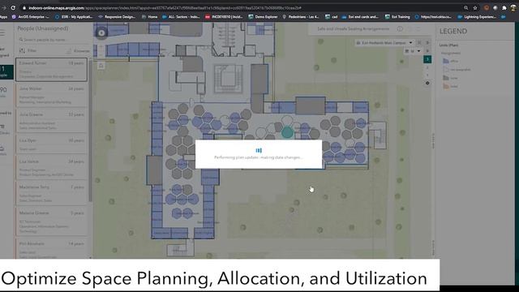
Task: Click the blue office legend swatch
Action: (446, 61)
